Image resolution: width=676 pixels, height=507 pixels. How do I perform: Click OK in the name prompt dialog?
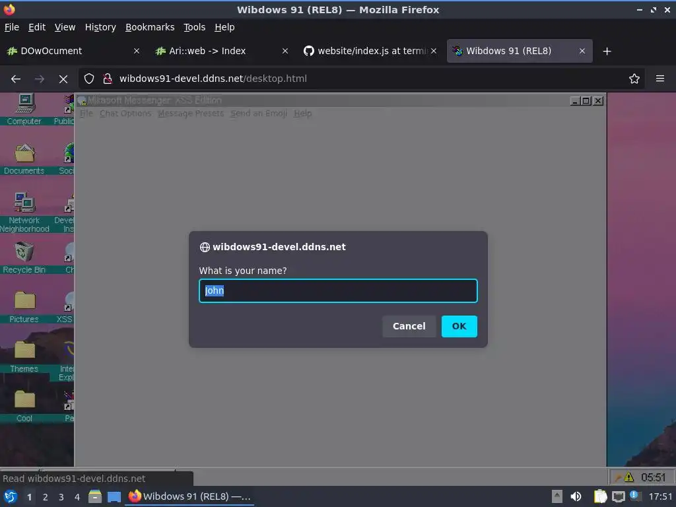(459, 326)
